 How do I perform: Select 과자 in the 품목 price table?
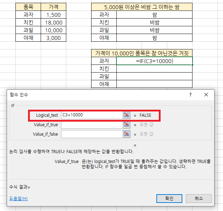pos(28,15)
